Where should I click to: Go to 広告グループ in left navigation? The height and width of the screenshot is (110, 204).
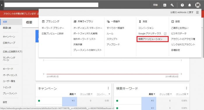(x=9, y=43)
